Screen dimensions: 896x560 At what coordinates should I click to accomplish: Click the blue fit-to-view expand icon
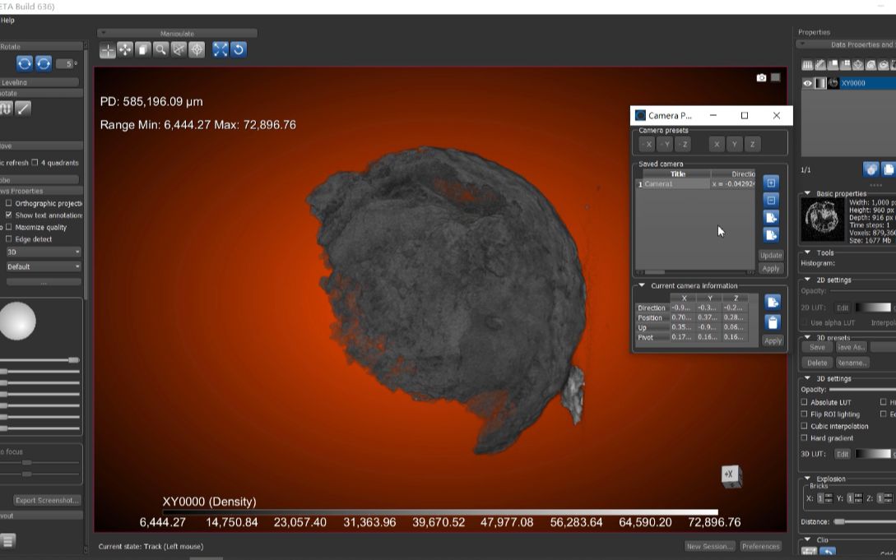[x=220, y=50]
